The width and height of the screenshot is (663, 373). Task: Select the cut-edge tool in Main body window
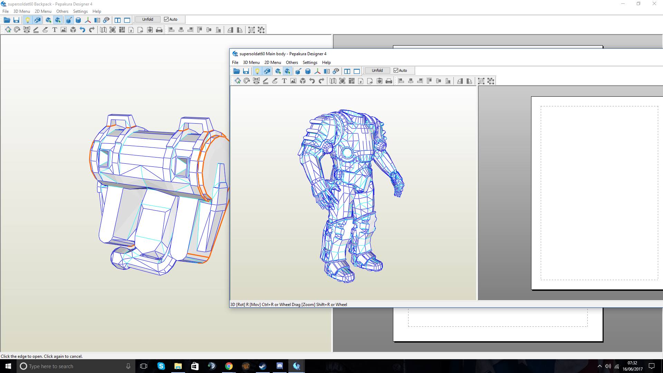[x=298, y=71]
